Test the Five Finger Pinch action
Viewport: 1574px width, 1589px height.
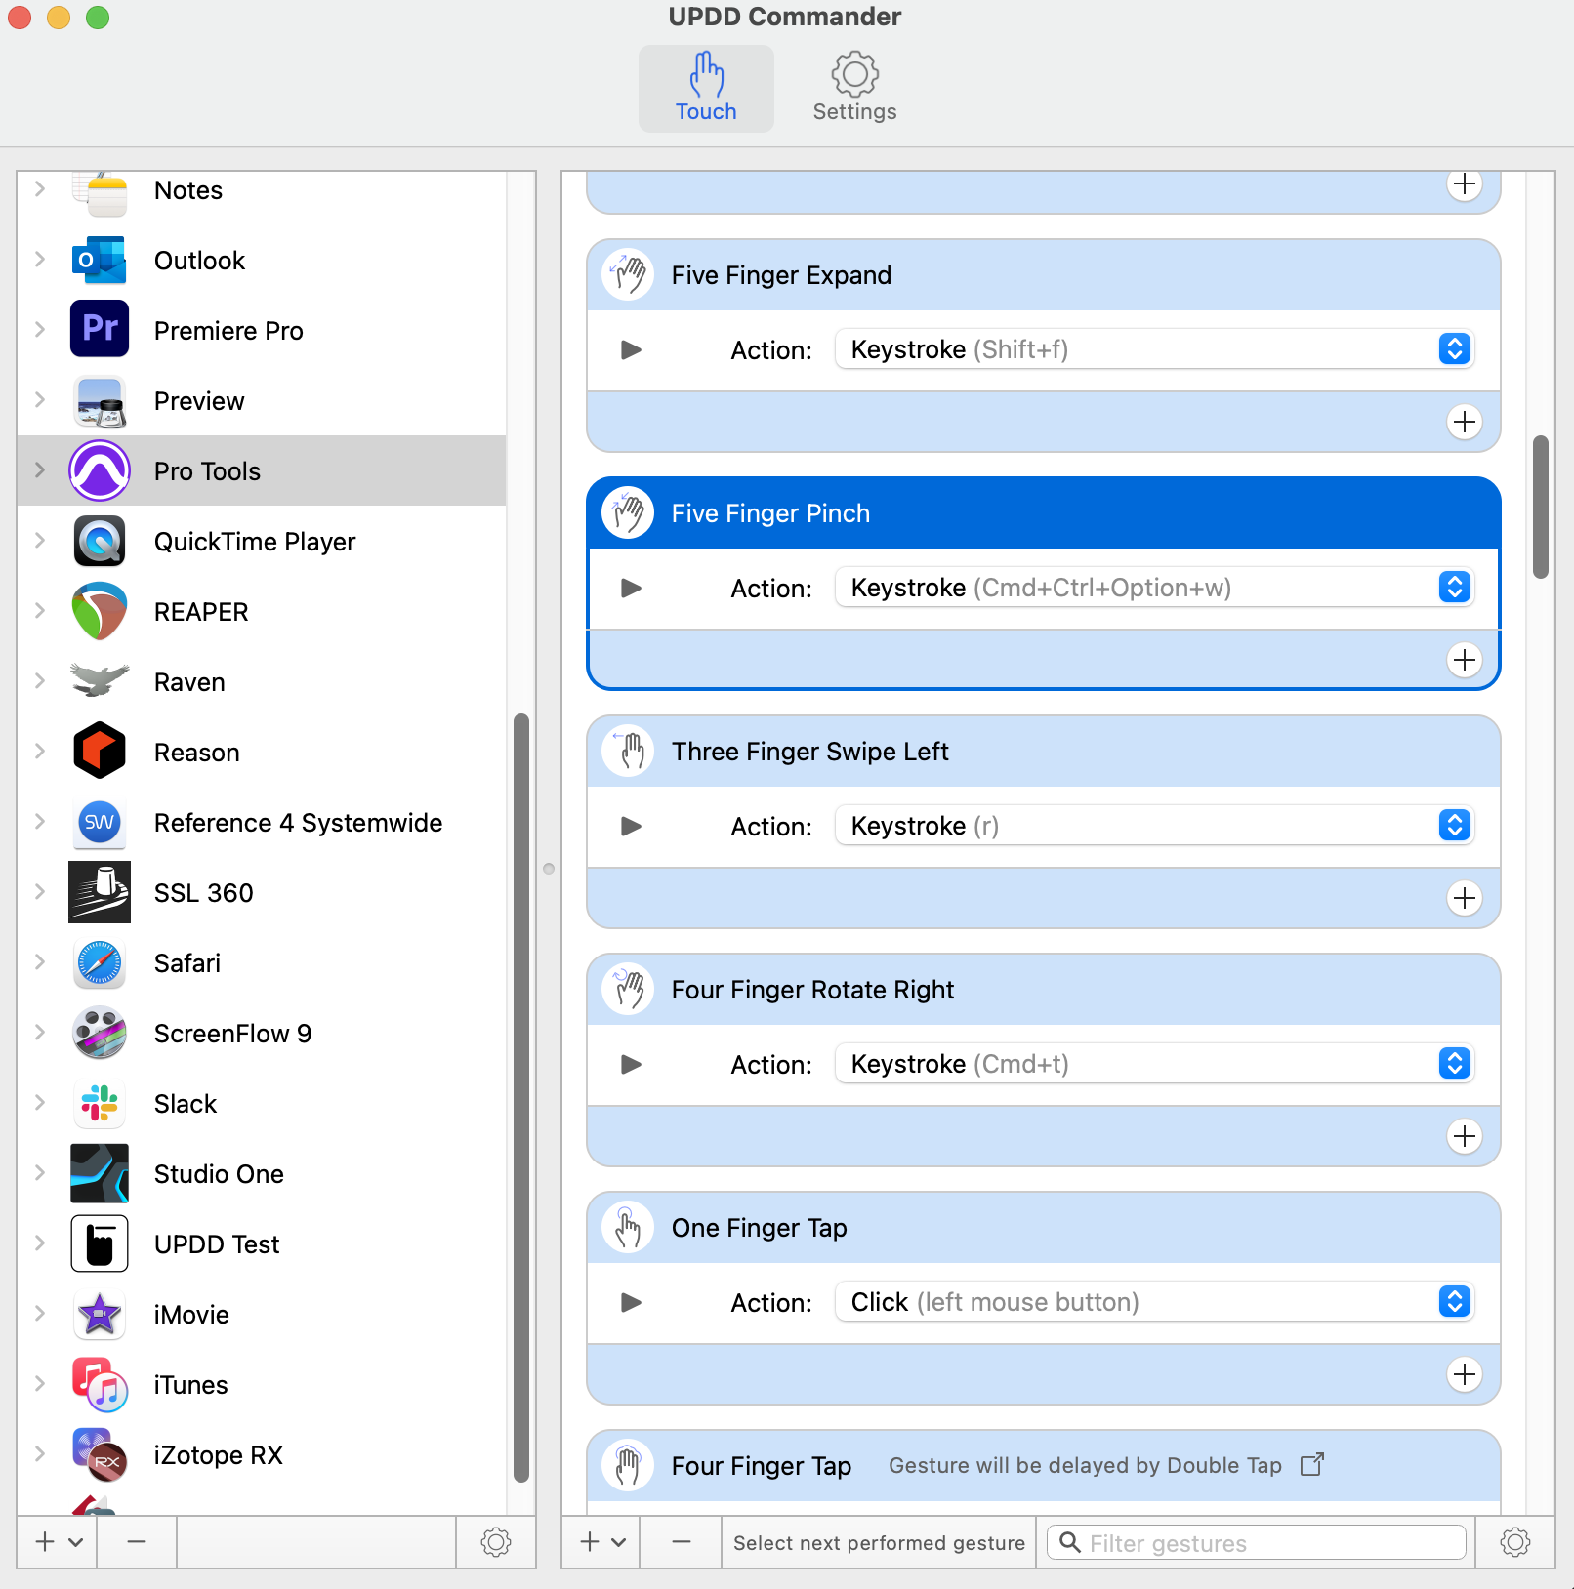632,588
